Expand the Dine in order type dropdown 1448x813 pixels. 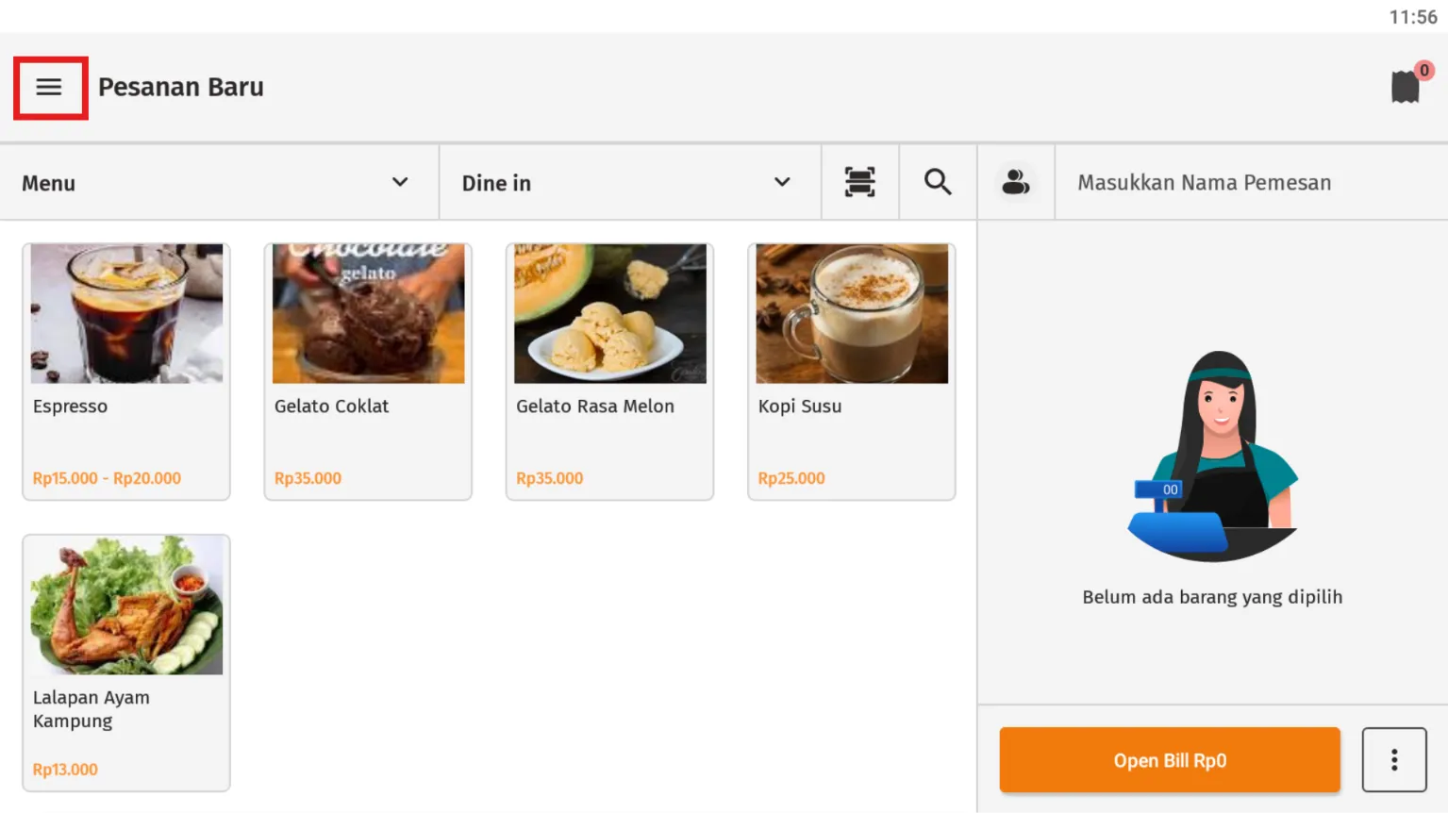pos(630,183)
